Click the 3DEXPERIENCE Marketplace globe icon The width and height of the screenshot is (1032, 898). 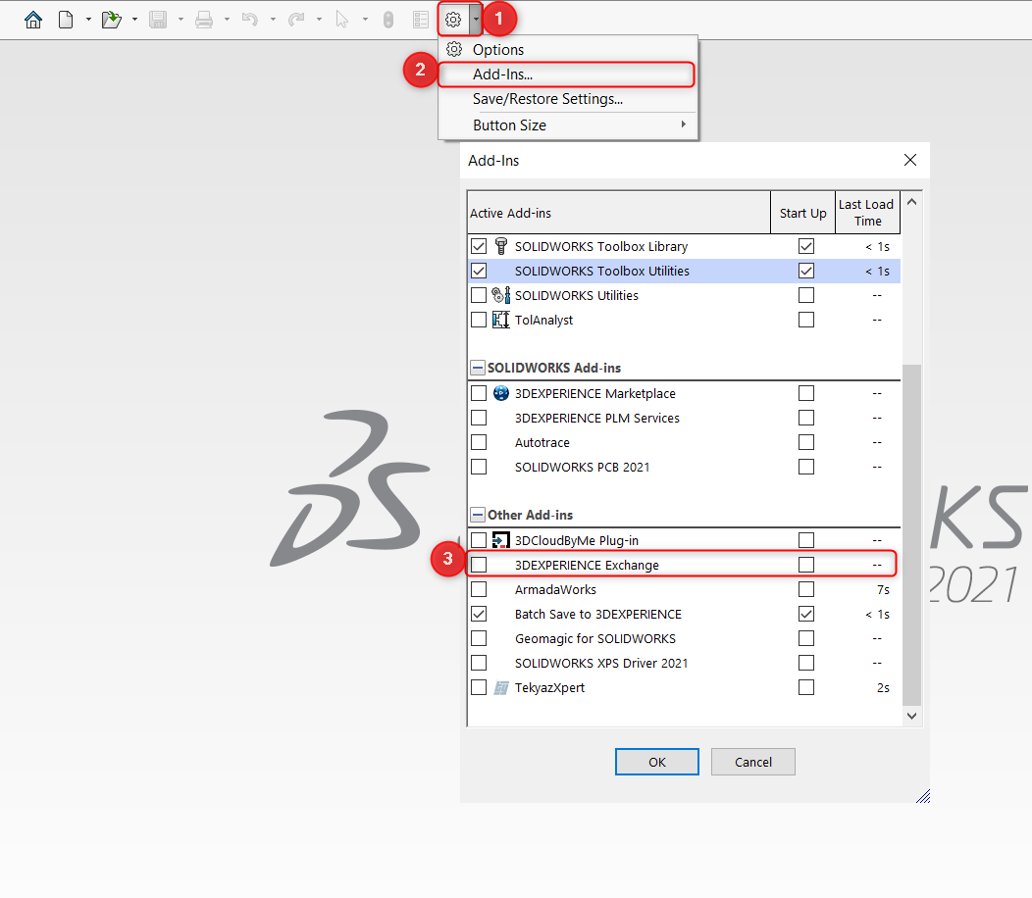point(501,393)
